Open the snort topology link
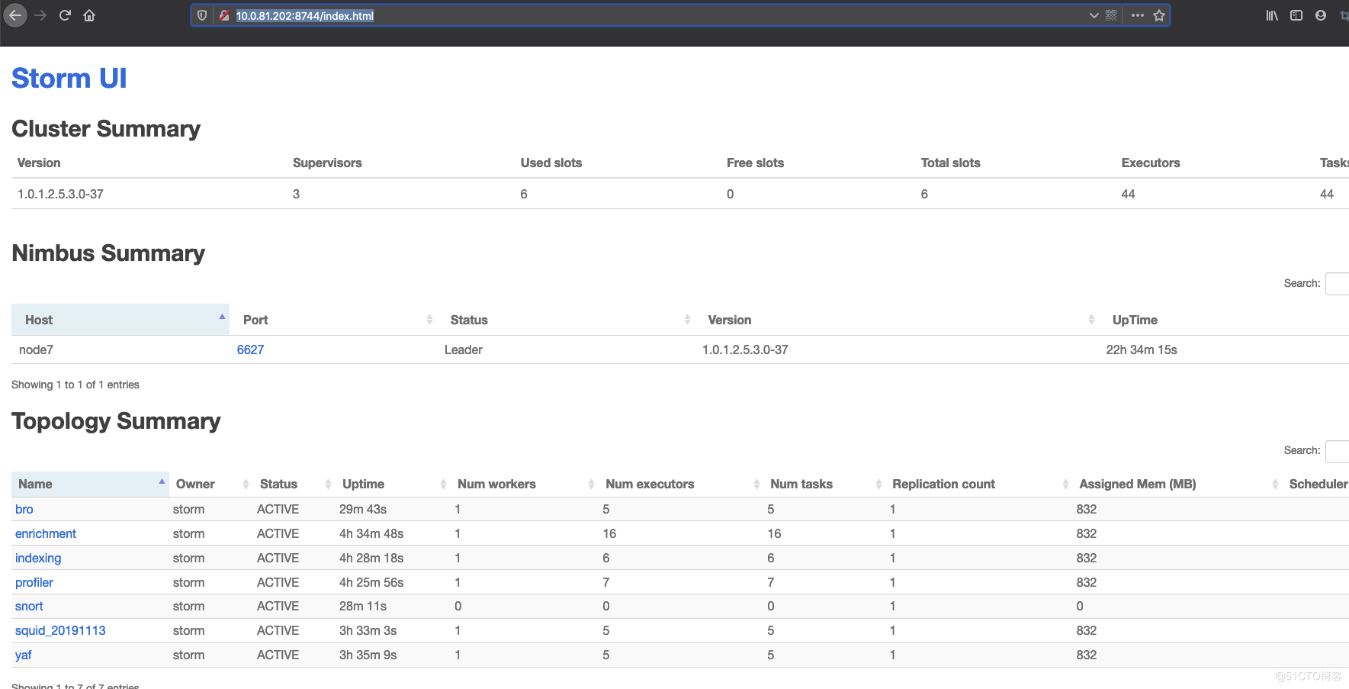The image size is (1349, 689). point(29,606)
